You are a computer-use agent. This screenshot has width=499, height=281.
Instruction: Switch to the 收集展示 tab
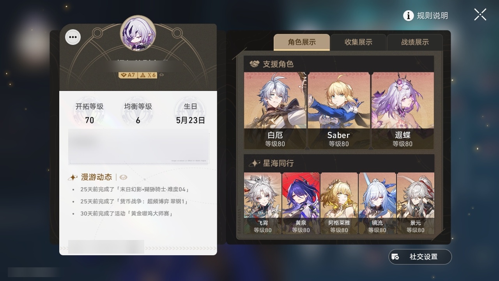click(358, 42)
